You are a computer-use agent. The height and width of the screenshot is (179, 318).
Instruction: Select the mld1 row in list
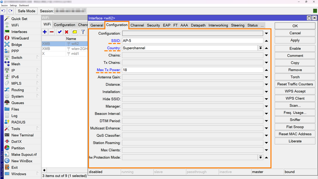click(65, 54)
